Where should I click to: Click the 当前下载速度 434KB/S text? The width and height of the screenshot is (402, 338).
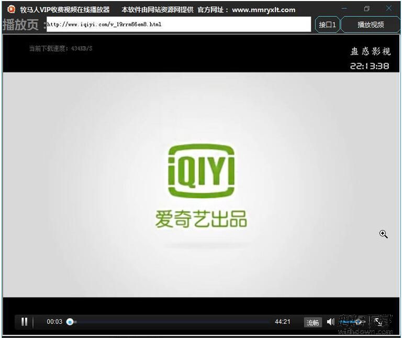click(61, 48)
